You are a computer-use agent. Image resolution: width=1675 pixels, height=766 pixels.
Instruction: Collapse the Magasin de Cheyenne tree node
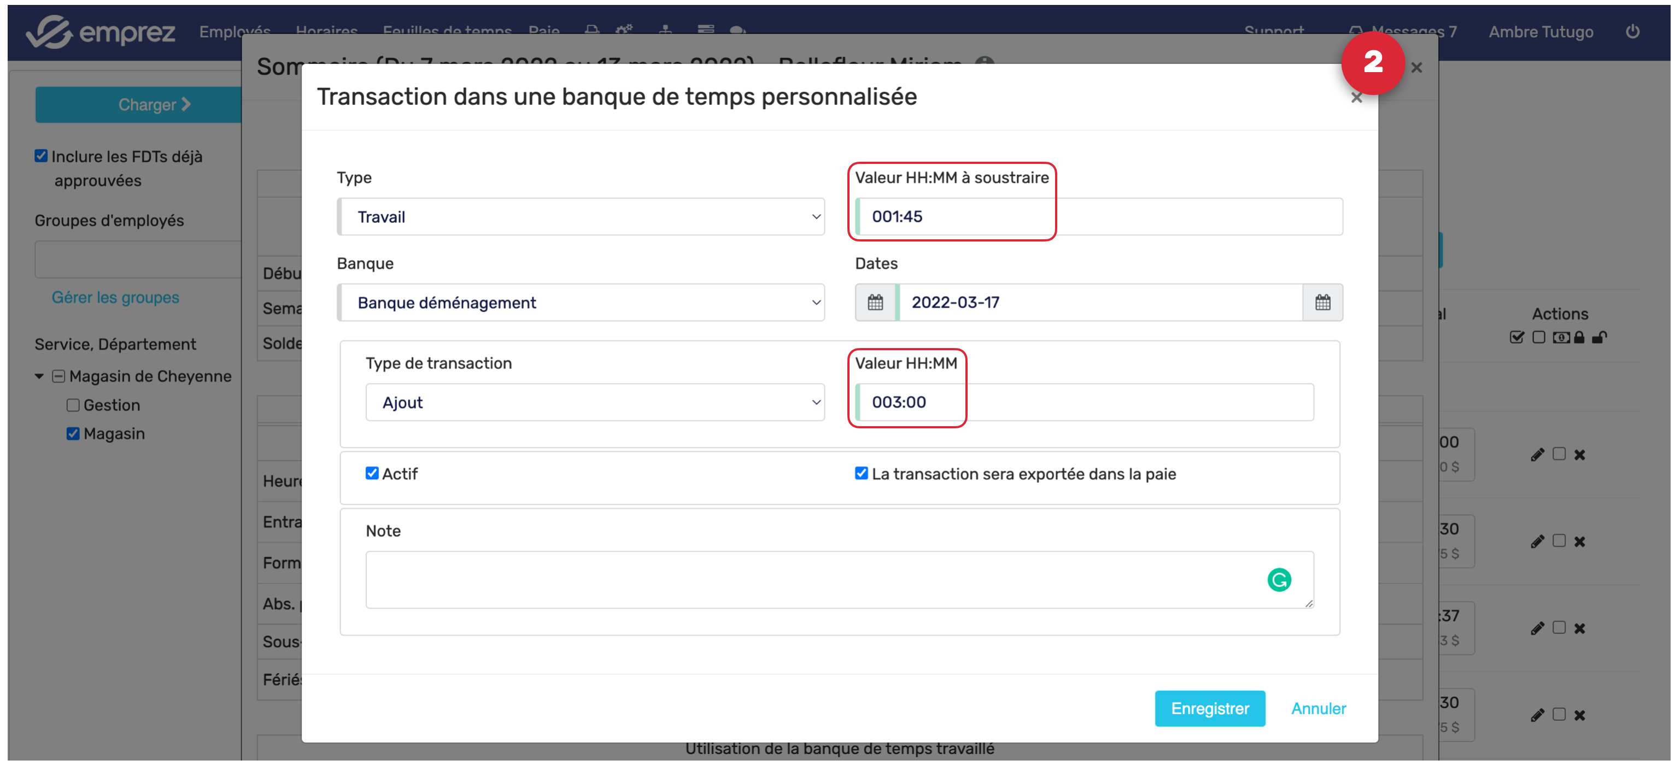[x=39, y=376]
